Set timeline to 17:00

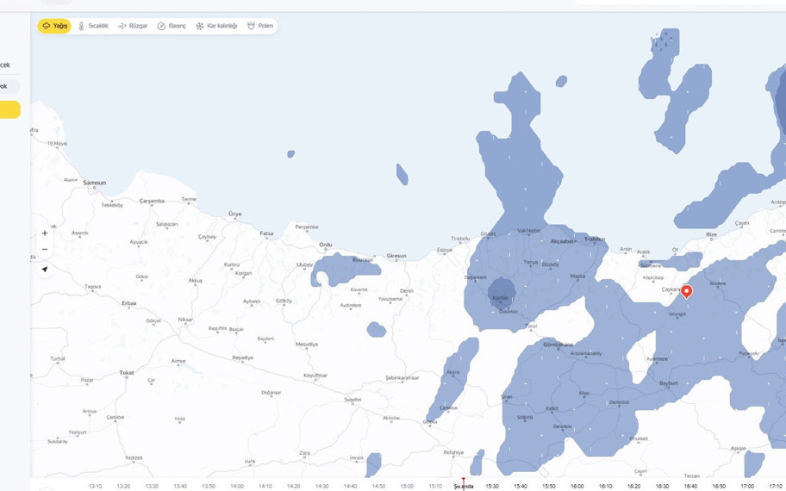pos(746,486)
